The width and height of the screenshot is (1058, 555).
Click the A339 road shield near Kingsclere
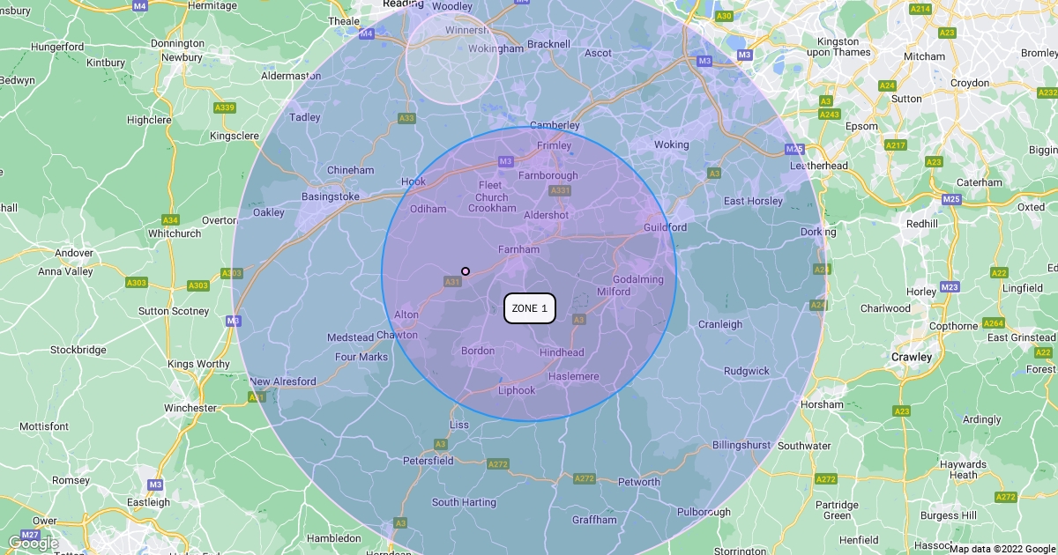[225, 107]
